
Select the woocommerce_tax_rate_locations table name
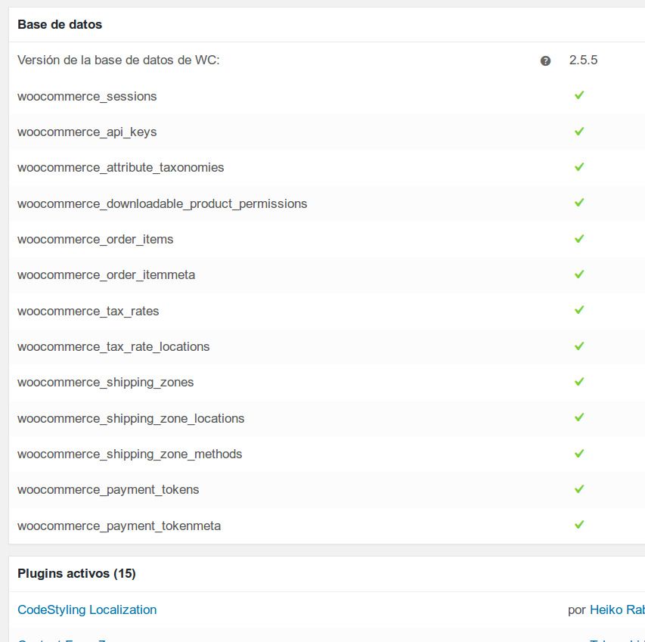coord(113,346)
